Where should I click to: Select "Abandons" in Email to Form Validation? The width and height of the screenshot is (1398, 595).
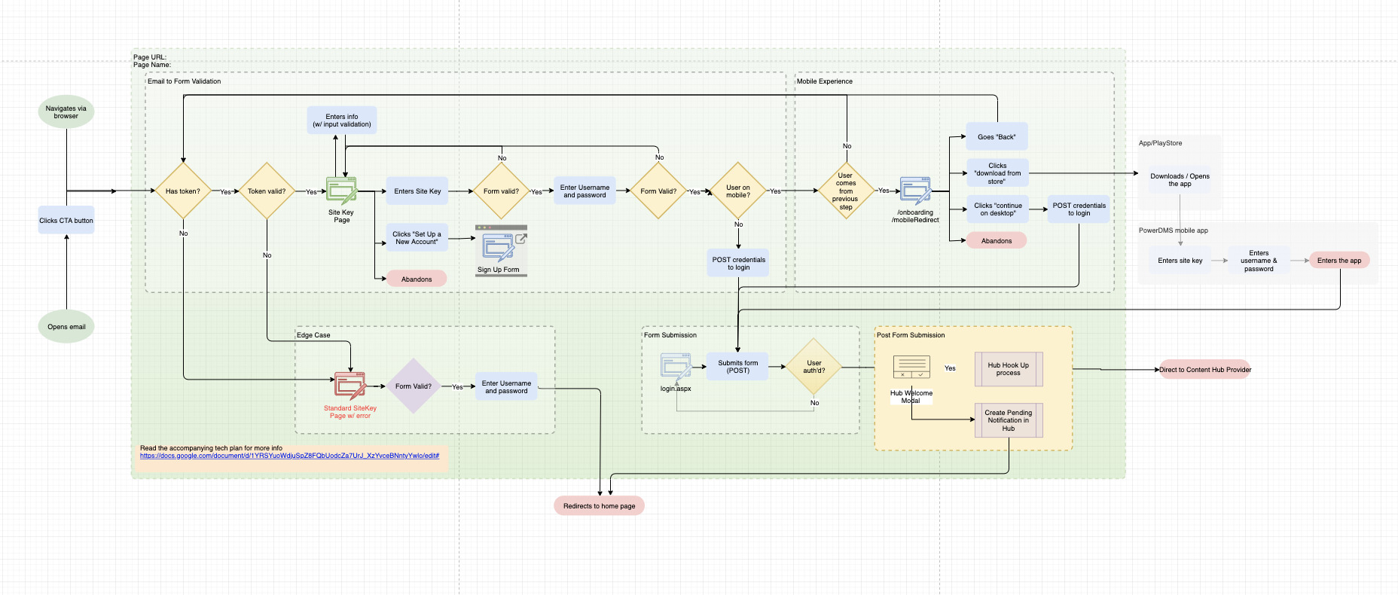[x=417, y=279]
